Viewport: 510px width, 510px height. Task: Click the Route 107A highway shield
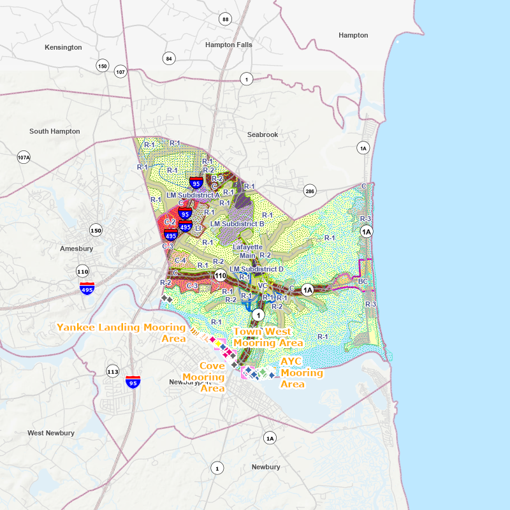[24, 157]
